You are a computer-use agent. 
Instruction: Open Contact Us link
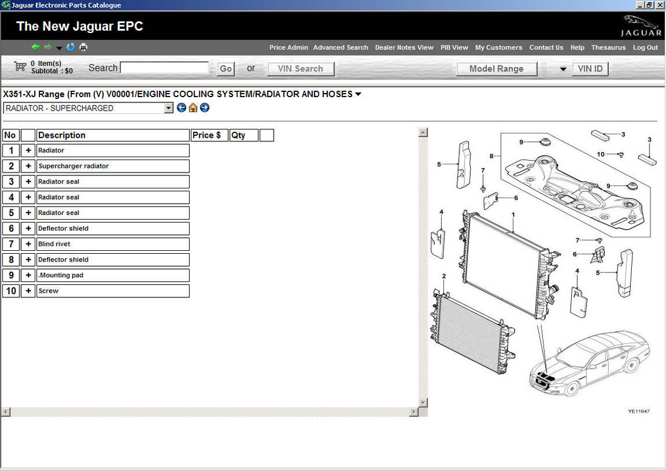pyautogui.click(x=546, y=48)
